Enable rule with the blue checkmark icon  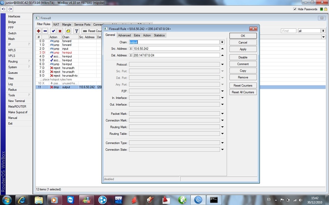[x=53, y=31]
